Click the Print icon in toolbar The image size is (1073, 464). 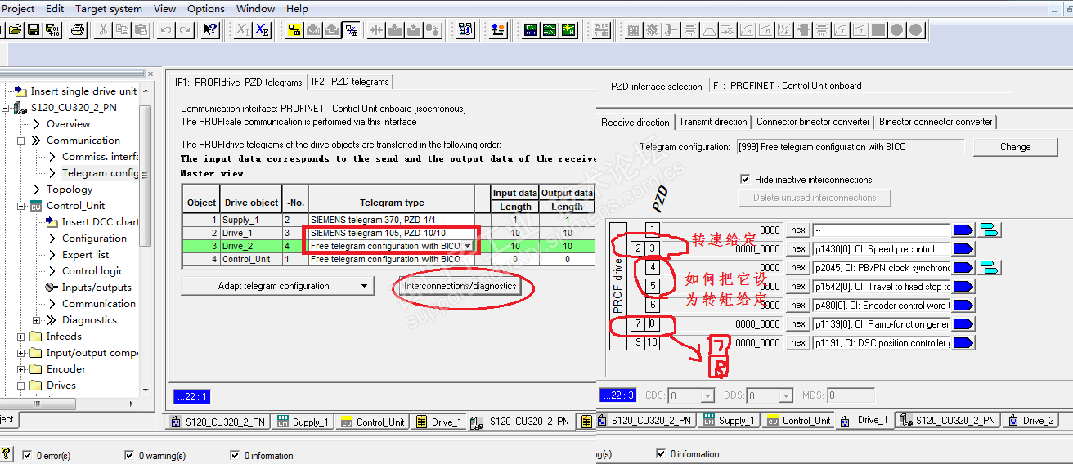pos(78,30)
